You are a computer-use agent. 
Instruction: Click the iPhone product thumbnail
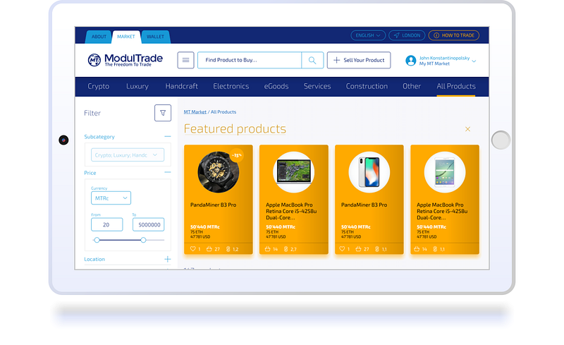[369, 172]
